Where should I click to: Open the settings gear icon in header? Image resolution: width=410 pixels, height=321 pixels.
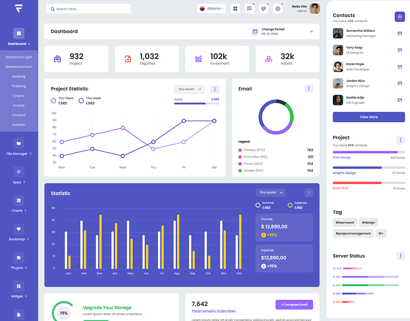278,8
